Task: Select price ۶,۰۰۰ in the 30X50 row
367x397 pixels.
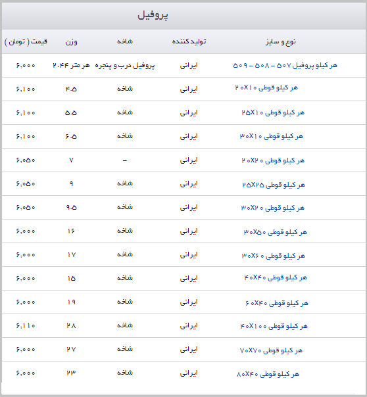Action: (x=26, y=231)
